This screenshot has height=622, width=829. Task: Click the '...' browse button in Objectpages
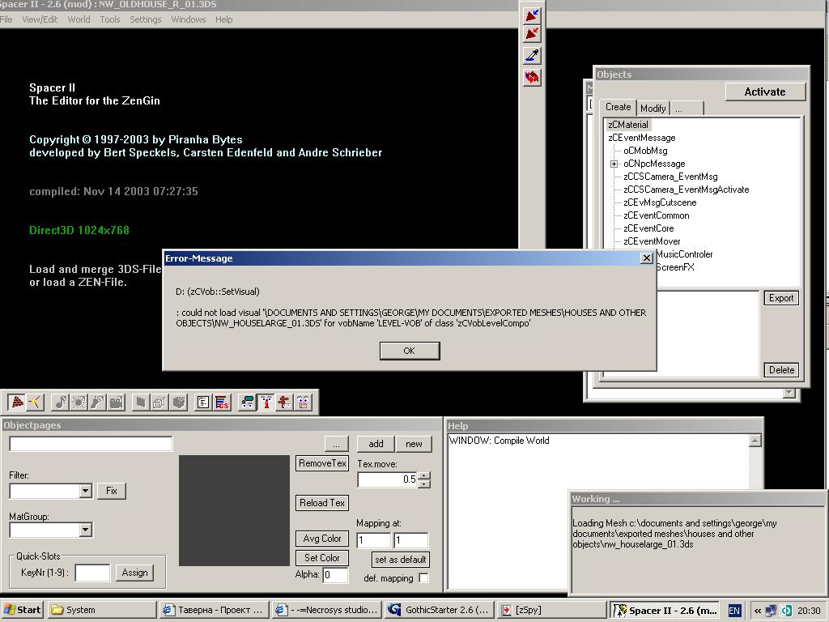[336, 444]
